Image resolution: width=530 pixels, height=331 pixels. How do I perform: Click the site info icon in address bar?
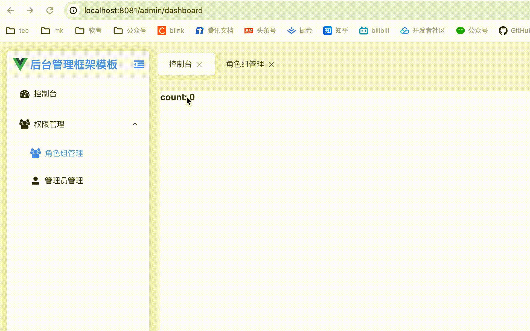point(73,10)
